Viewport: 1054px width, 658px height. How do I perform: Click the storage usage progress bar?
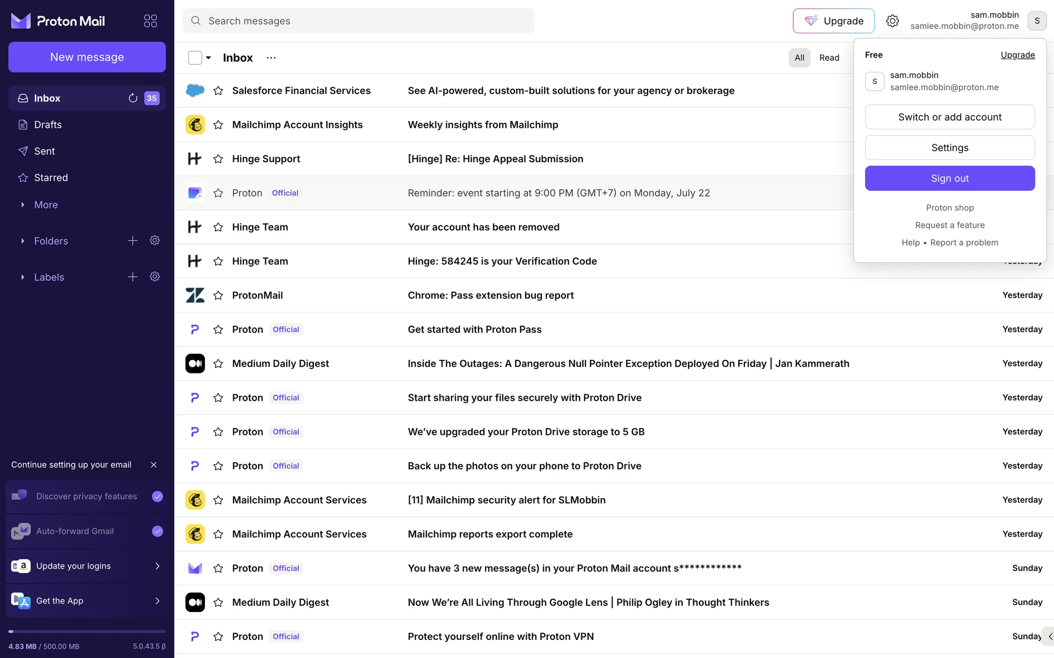click(87, 632)
